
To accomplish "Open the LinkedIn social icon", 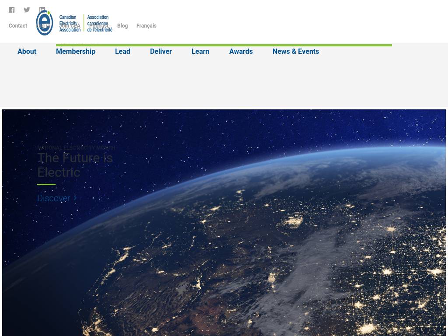I will pos(42,9).
